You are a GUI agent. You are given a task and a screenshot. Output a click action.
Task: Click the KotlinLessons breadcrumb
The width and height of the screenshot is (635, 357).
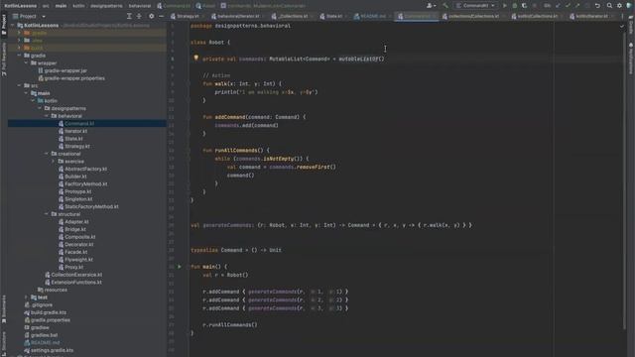pyautogui.click(x=20, y=6)
